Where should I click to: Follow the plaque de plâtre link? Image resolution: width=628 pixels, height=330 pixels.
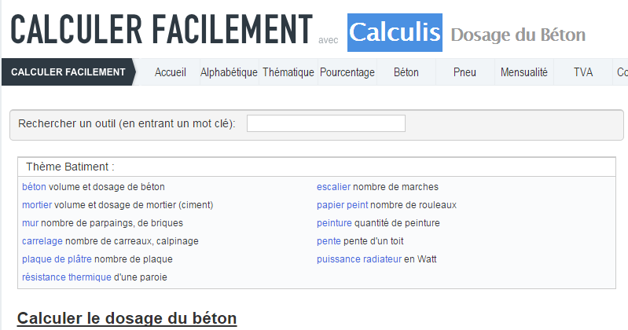pos(57,259)
